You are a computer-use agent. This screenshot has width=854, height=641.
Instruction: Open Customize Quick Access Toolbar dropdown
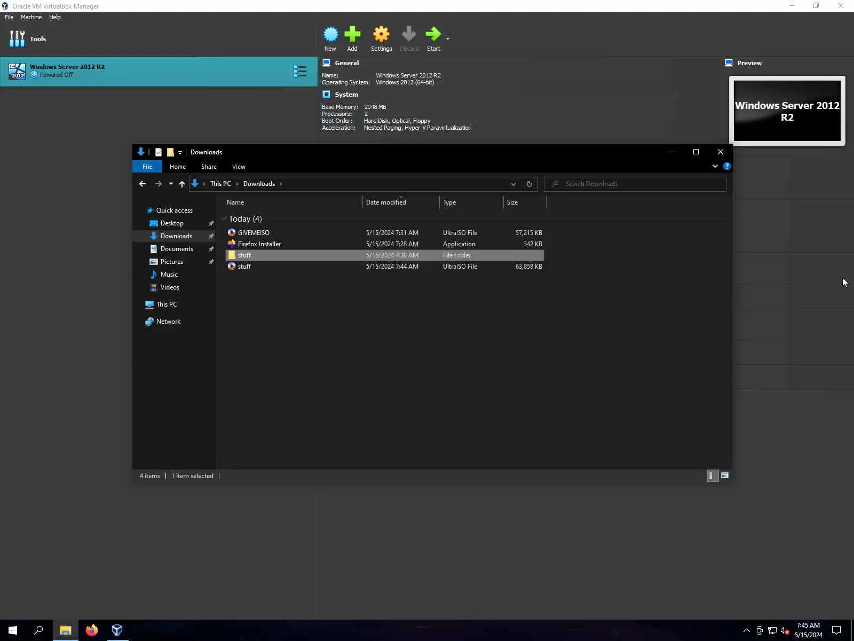(x=180, y=153)
